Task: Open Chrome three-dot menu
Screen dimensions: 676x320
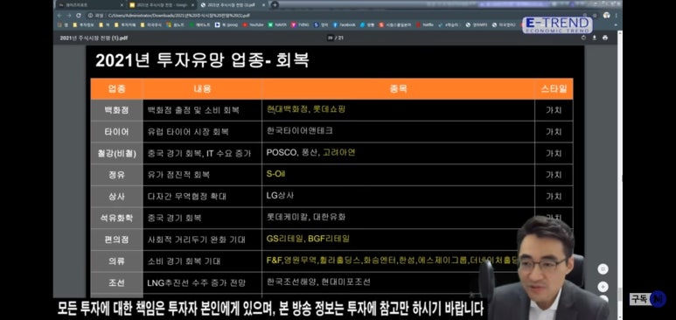Action: click(616, 15)
